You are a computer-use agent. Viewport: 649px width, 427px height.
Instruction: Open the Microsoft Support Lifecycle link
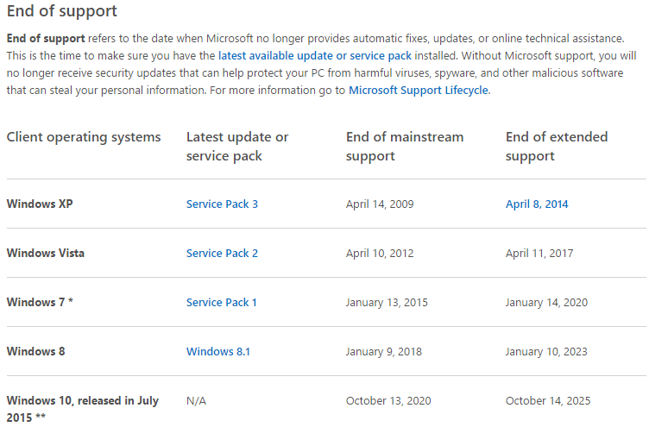(419, 90)
